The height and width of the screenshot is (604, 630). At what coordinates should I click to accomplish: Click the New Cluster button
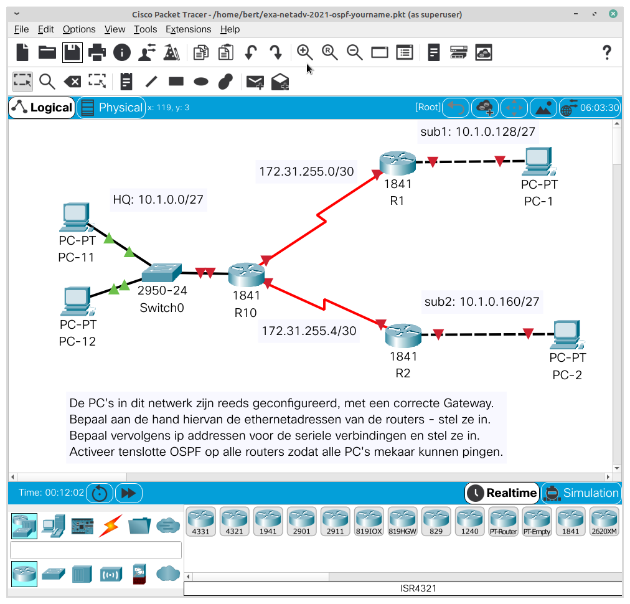pos(485,107)
